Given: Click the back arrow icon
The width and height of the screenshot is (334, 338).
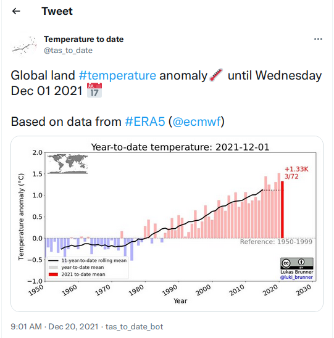Looking at the screenshot, I should pos(16,11).
